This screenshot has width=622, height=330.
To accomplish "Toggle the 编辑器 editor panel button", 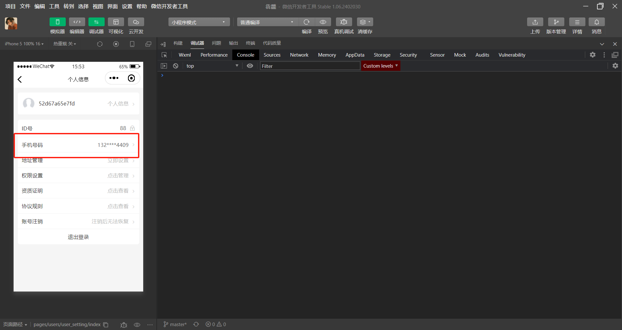I will (77, 22).
